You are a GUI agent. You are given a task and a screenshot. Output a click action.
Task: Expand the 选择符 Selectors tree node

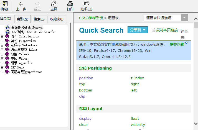point(2,45)
